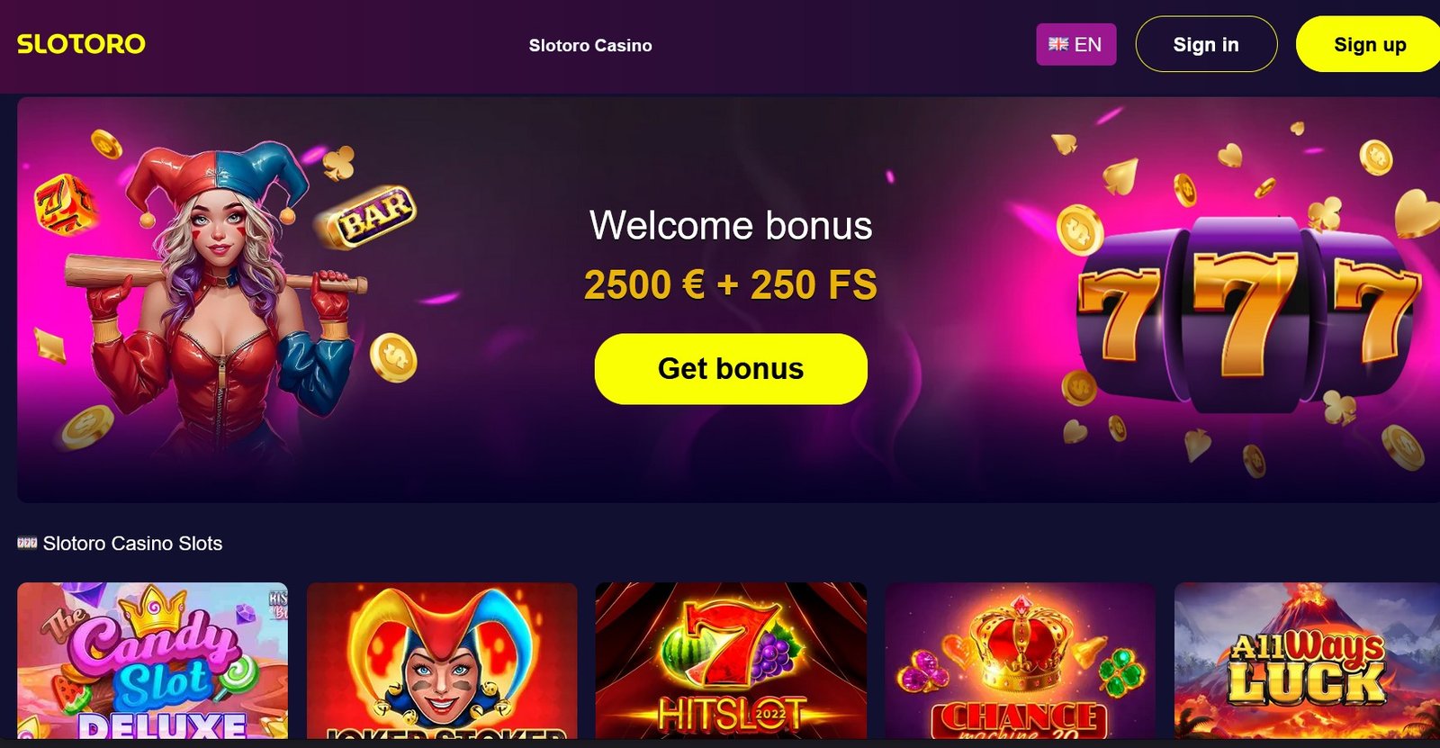1440x748 pixels.
Task: Open the Hitslot 2022 game
Action: pyautogui.click(x=731, y=661)
